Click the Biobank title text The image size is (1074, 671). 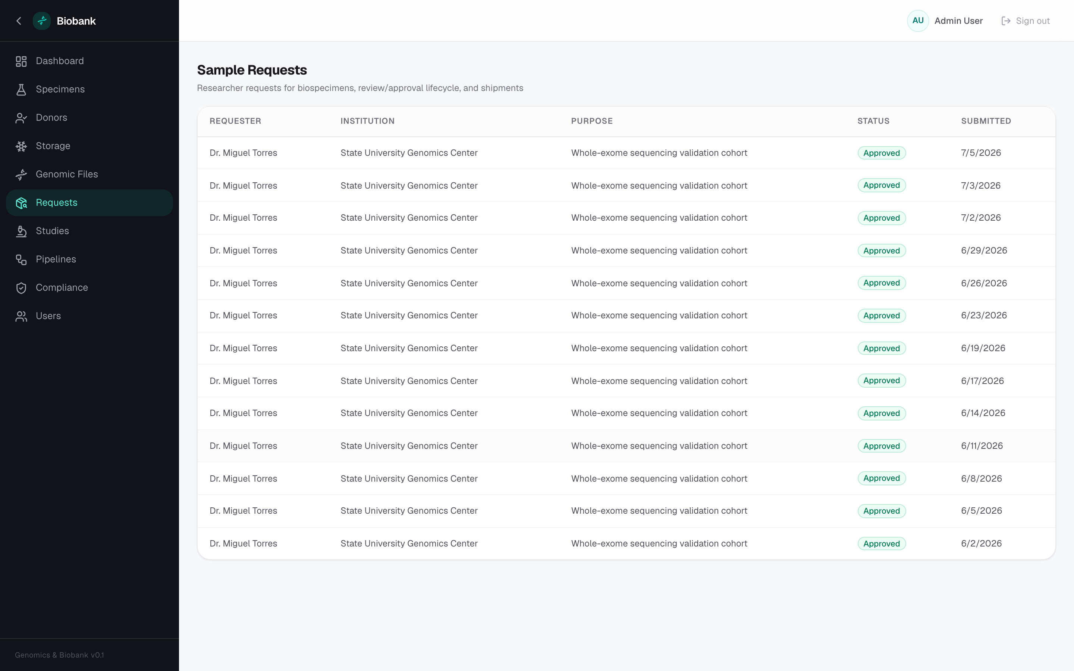(76, 21)
